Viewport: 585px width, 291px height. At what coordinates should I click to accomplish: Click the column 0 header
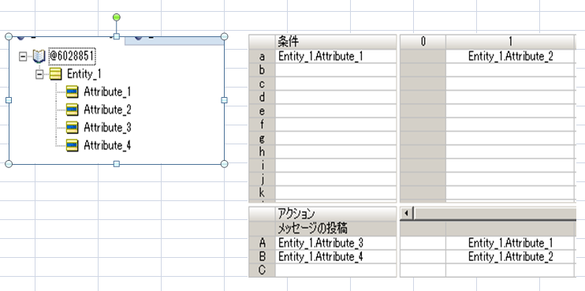click(423, 42)
